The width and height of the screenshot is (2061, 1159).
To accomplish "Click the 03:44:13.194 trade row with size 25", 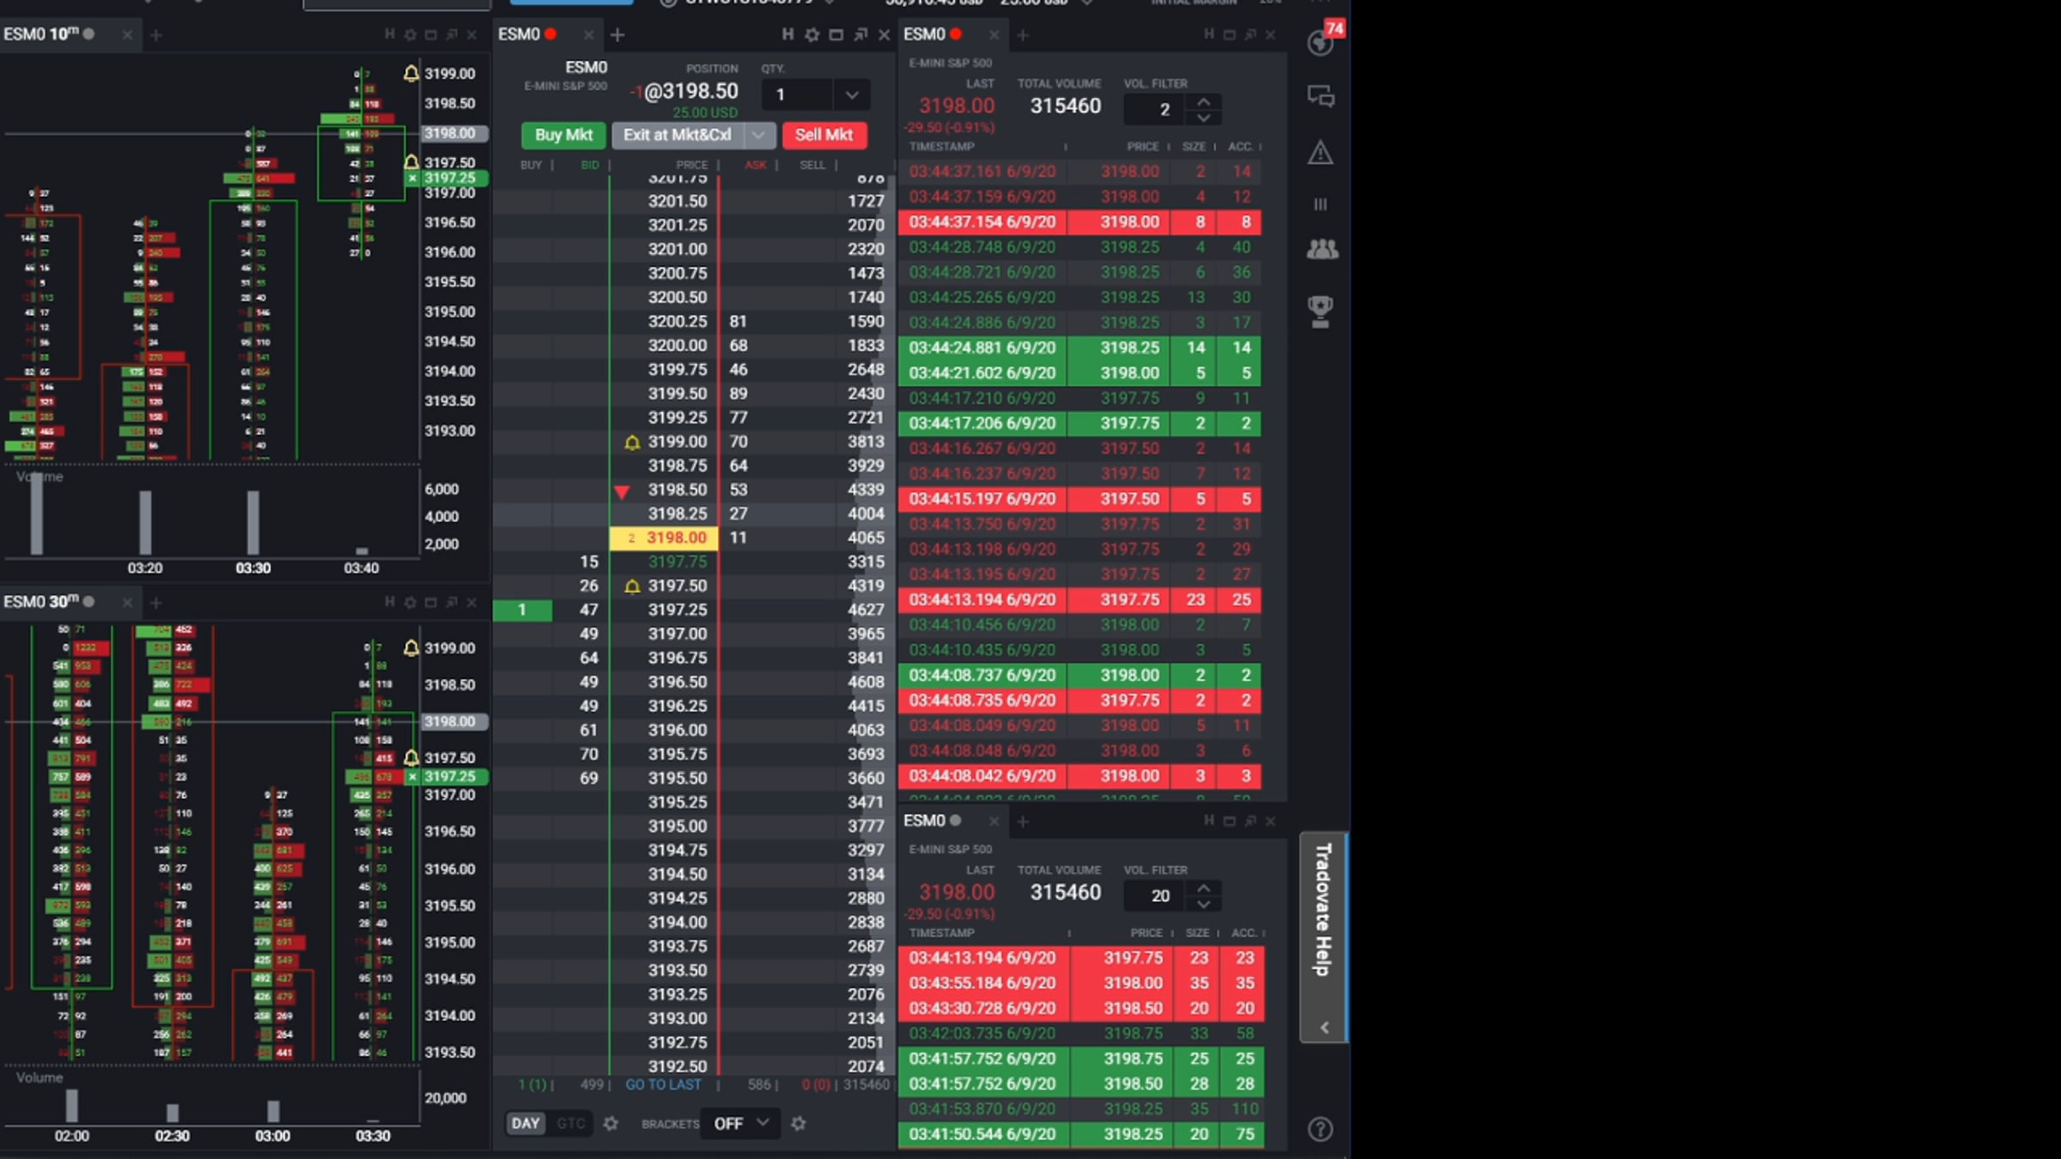I will (x=1079, y=600).
